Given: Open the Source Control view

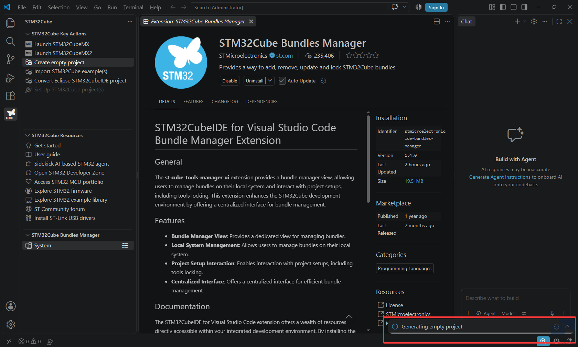Looking at the screenshot, I should click(11, 59).
